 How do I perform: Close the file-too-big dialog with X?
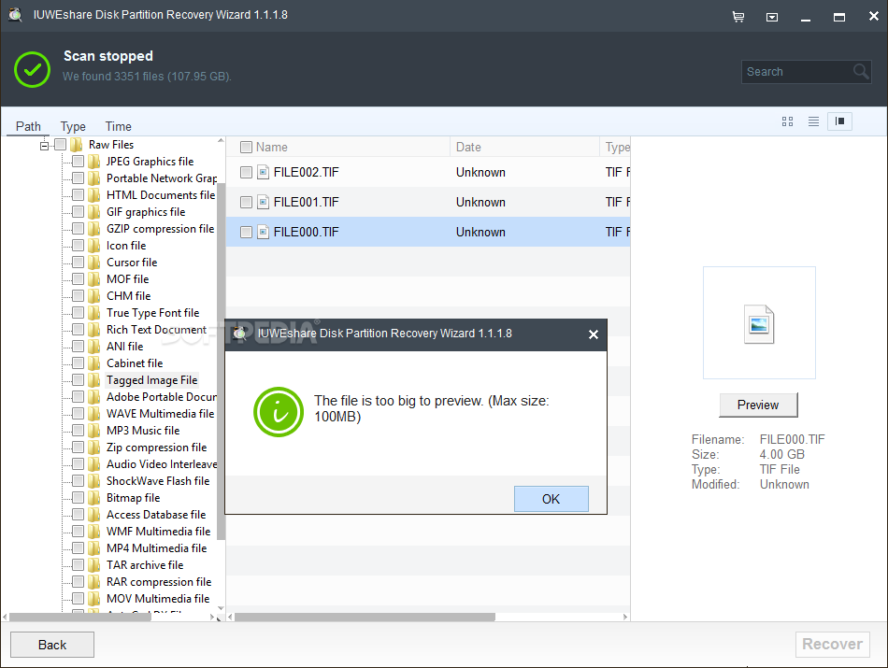click(593, 334)
